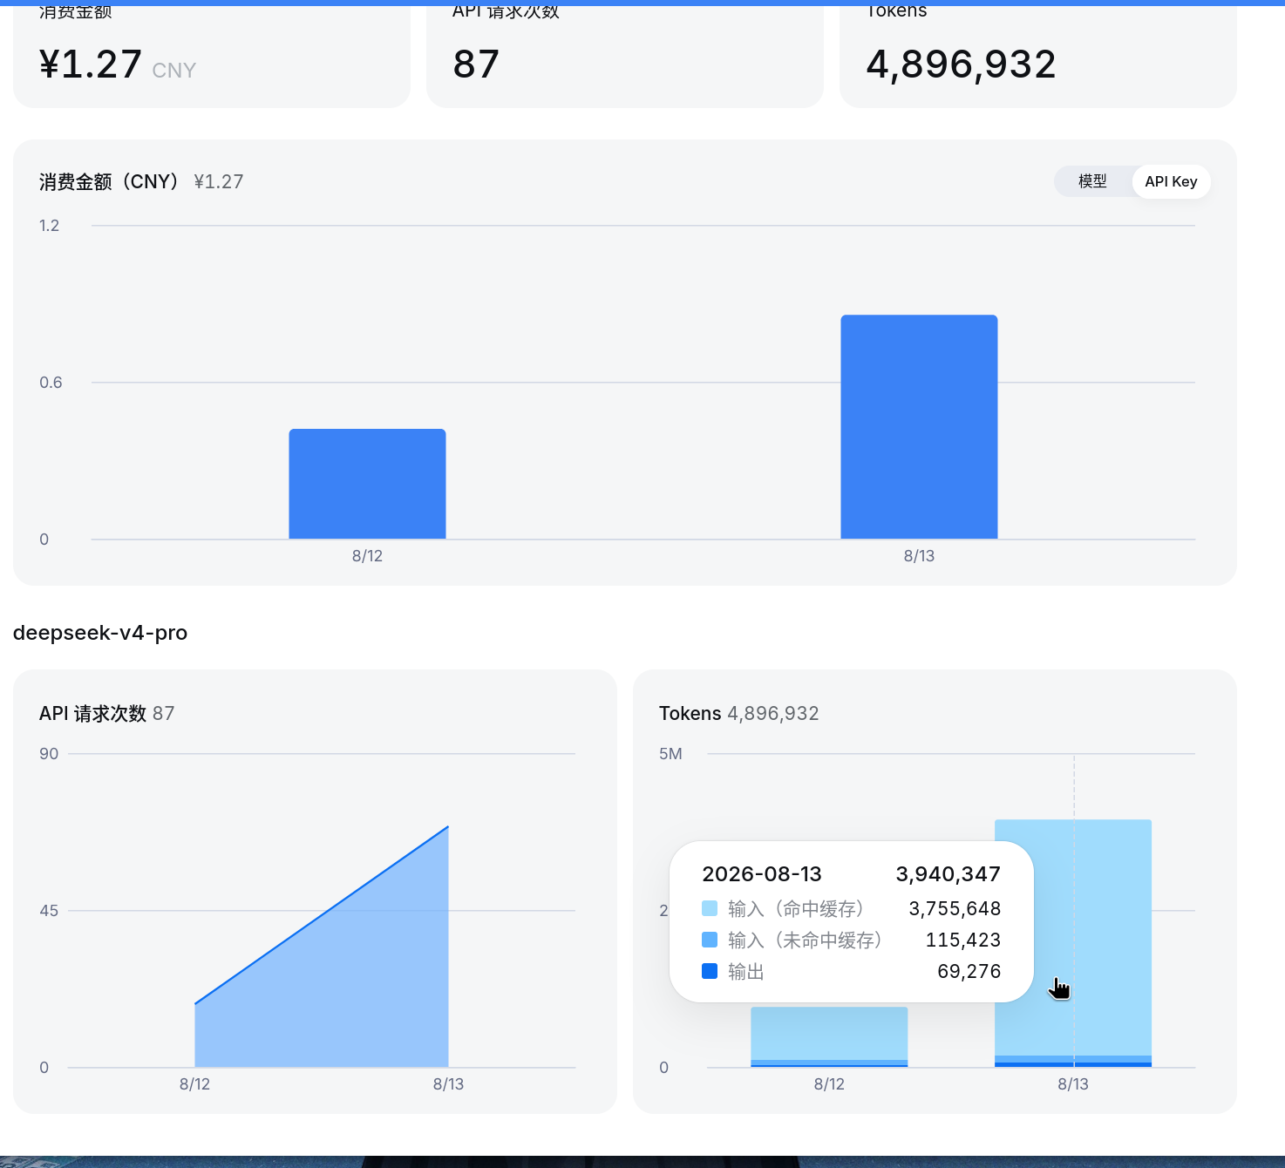Image resolution: width=1285 pixels, height=1168 pixels.
Task: Click the Tokens 4,896,932 summary card
Action: [1038, 54]
